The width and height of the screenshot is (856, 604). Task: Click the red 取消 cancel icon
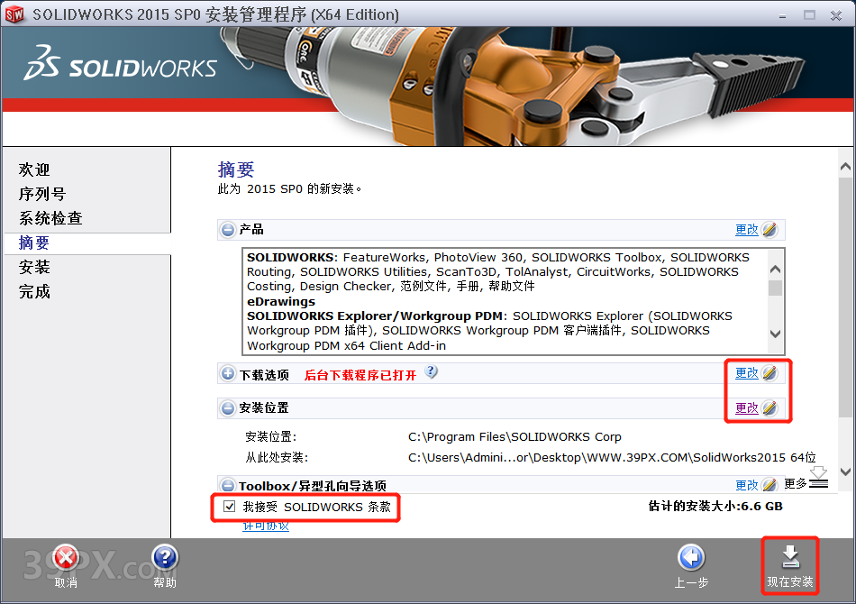coord(67,557)
